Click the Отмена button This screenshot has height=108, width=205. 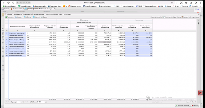194,106
